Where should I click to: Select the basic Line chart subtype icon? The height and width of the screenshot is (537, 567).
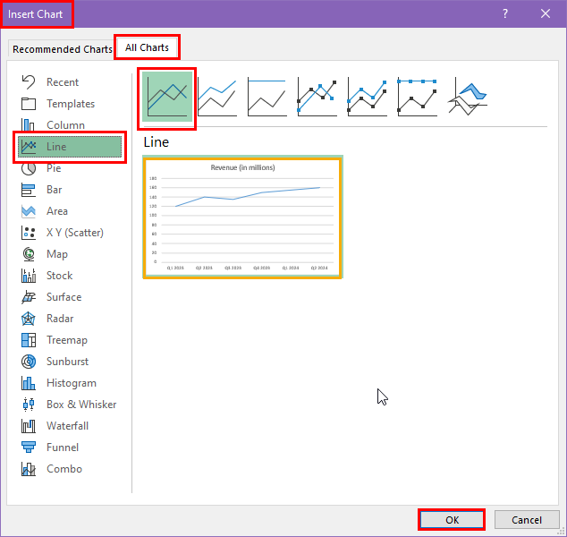pos(167,97)
